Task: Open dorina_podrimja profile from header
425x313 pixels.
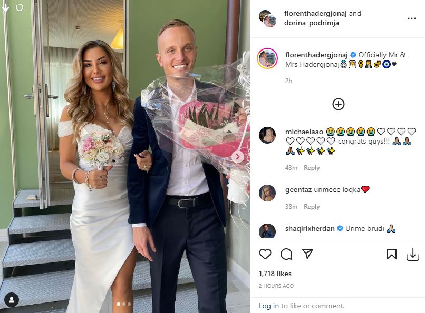Action: [312, 23]
